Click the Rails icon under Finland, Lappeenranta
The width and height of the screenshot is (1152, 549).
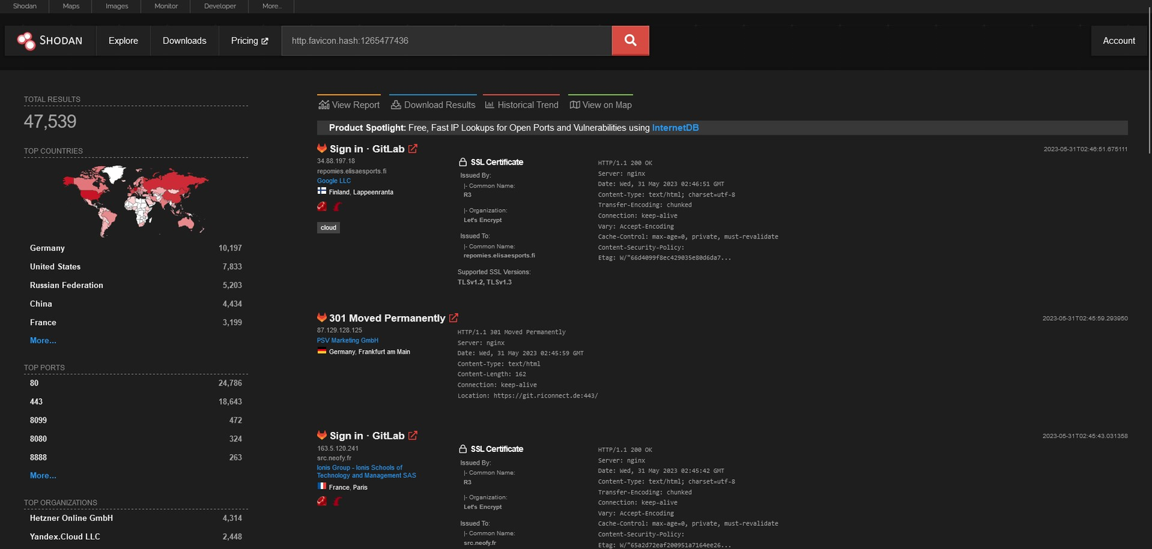pyautogui.click(x=338, y=206)
